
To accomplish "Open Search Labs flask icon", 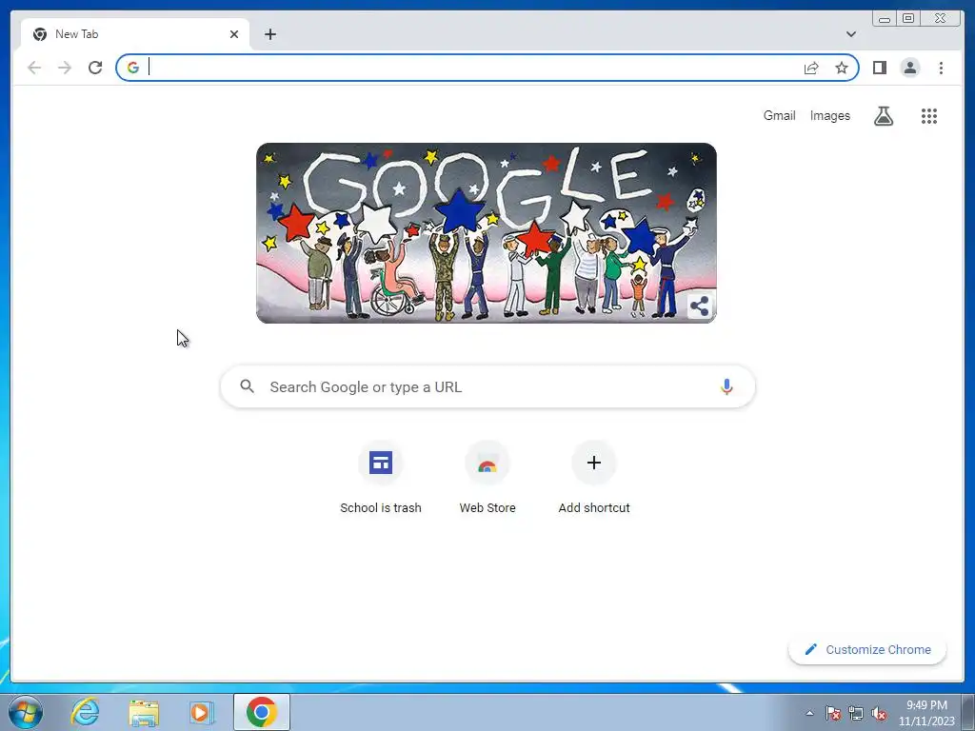I will point(884,115).
